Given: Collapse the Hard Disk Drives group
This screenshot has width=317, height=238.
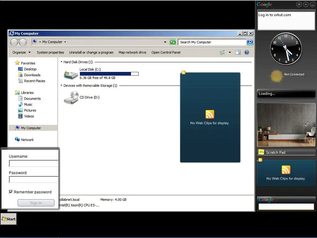Looking at the screenshot, I should pyautogui.click(x=62, y=62).
